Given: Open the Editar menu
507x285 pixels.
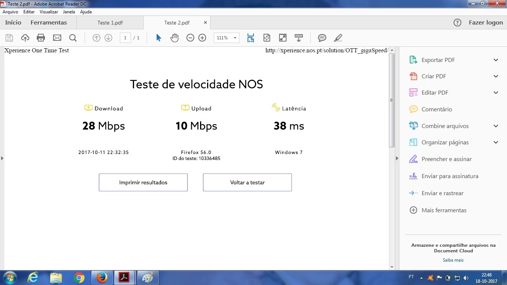Looking at the screenshot, I should coord(29,12).
